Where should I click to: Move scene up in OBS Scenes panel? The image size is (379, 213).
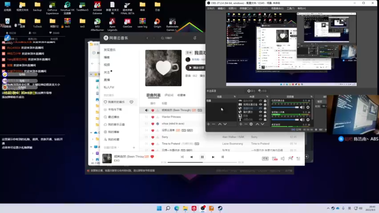pos(220,124)
